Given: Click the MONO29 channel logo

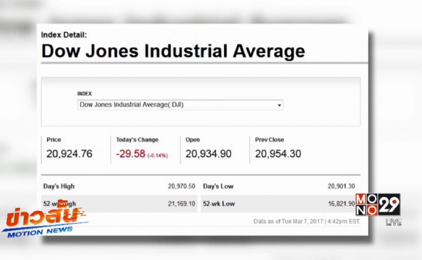Looking at the screenshot, I should 377,204.
